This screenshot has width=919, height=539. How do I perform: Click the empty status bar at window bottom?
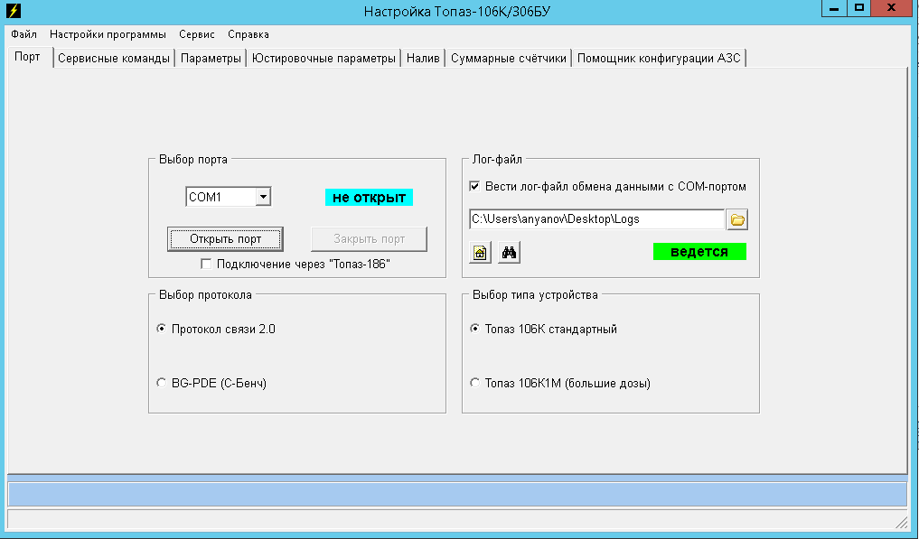click(457, 520)
